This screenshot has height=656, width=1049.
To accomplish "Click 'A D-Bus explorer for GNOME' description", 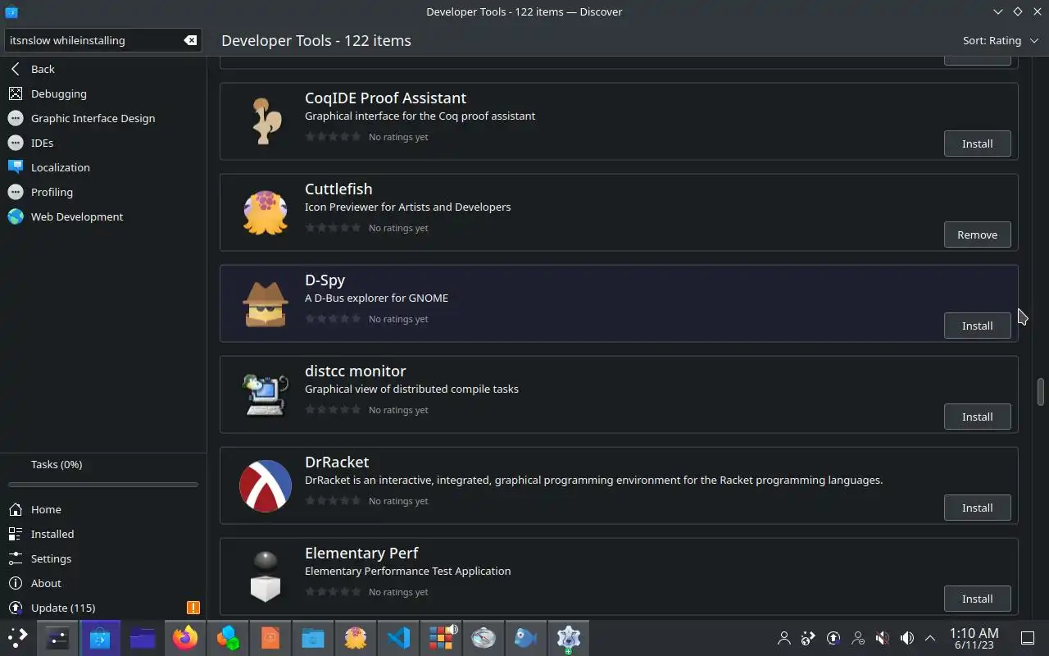I will tap(376, 298).
